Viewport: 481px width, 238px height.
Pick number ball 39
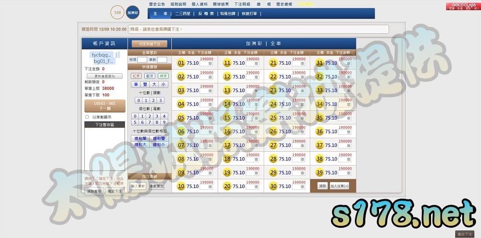point(320,173)
